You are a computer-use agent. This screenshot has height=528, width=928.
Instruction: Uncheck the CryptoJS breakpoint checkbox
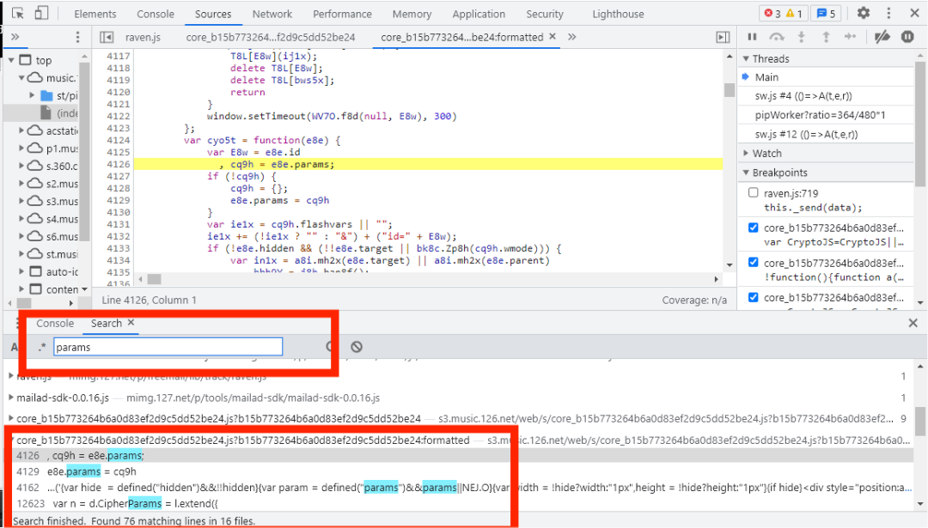(x=754, y=228)
